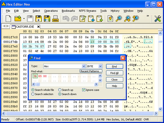Click the Find magnifier toolbar icon

(119, 19)
